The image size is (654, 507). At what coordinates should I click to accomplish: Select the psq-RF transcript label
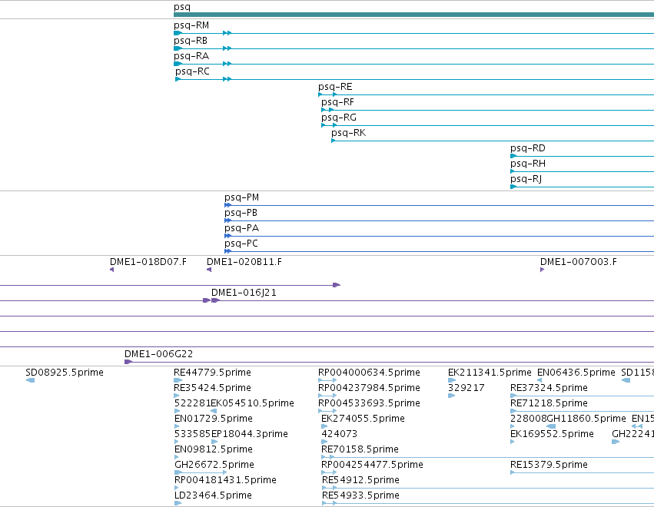point(338,103)
